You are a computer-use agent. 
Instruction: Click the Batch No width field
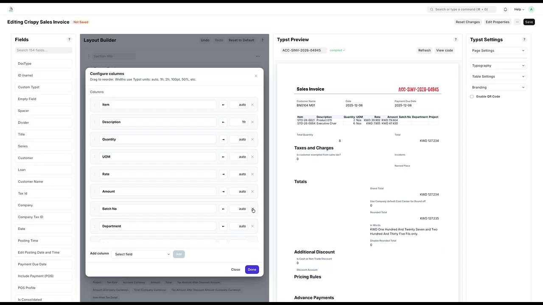pyautogui.click(x=239, y=209)
